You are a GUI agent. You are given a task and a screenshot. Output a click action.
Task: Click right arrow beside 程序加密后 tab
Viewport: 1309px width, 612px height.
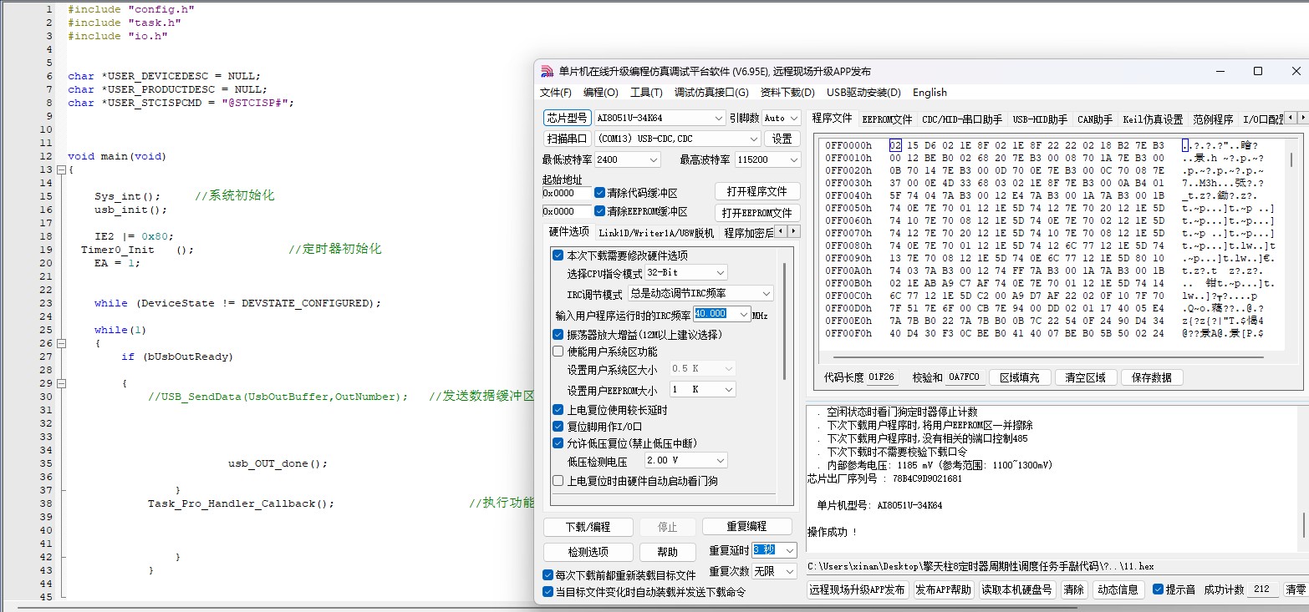pos(794,231)
